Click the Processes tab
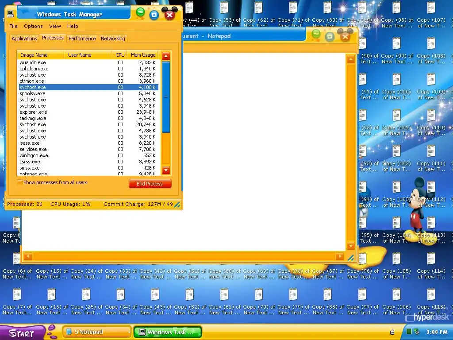 [53, 38]
